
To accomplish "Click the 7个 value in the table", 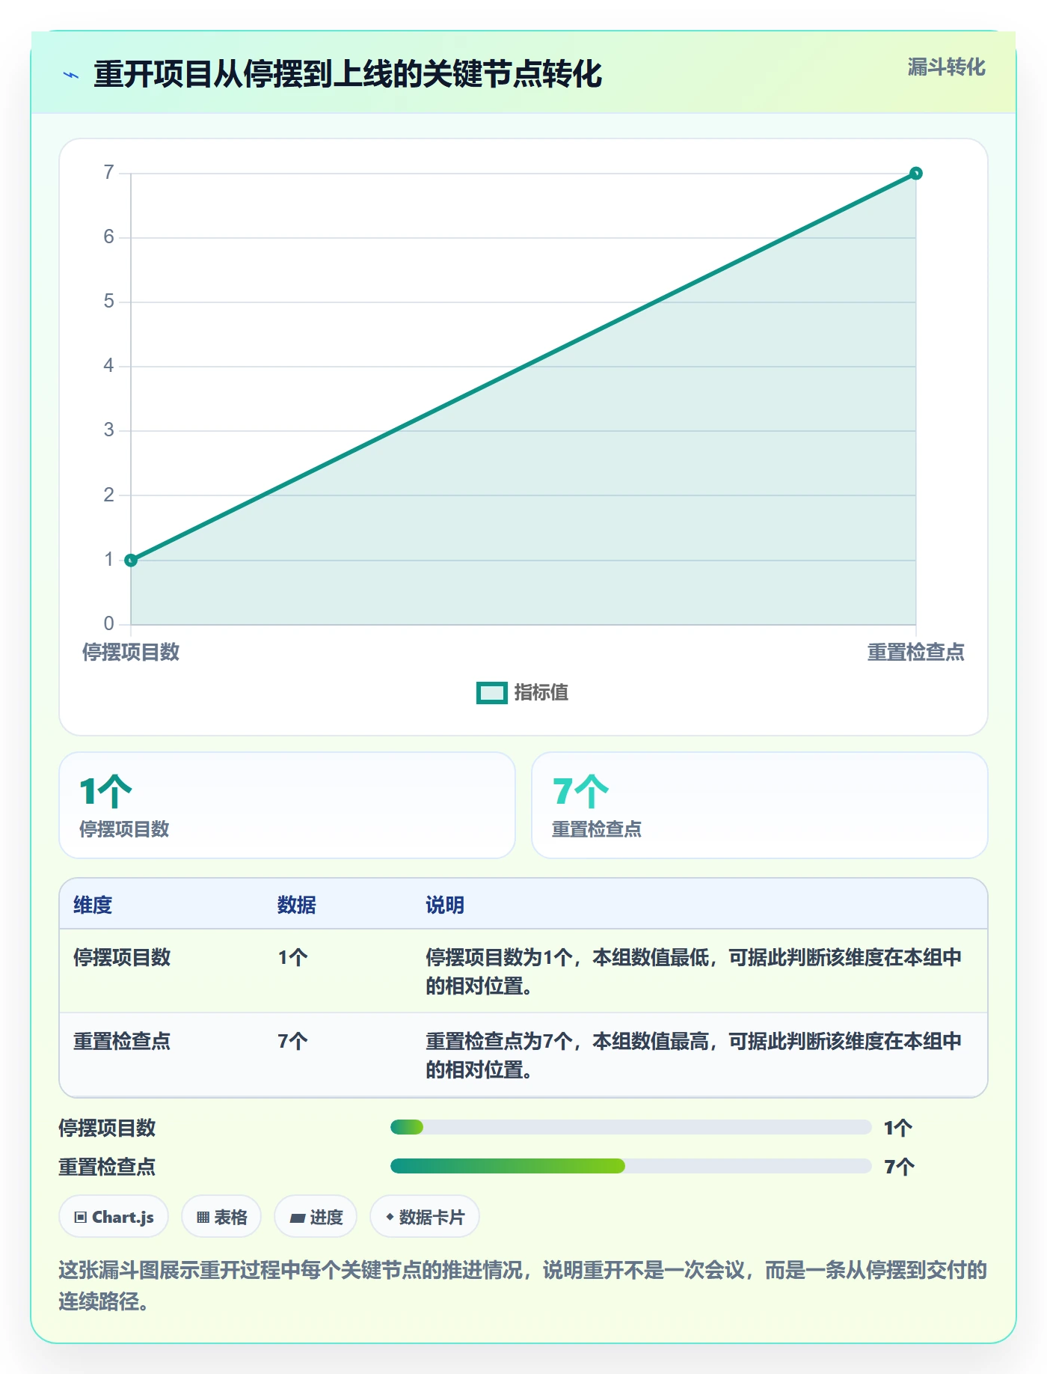I will point(292,1041).
